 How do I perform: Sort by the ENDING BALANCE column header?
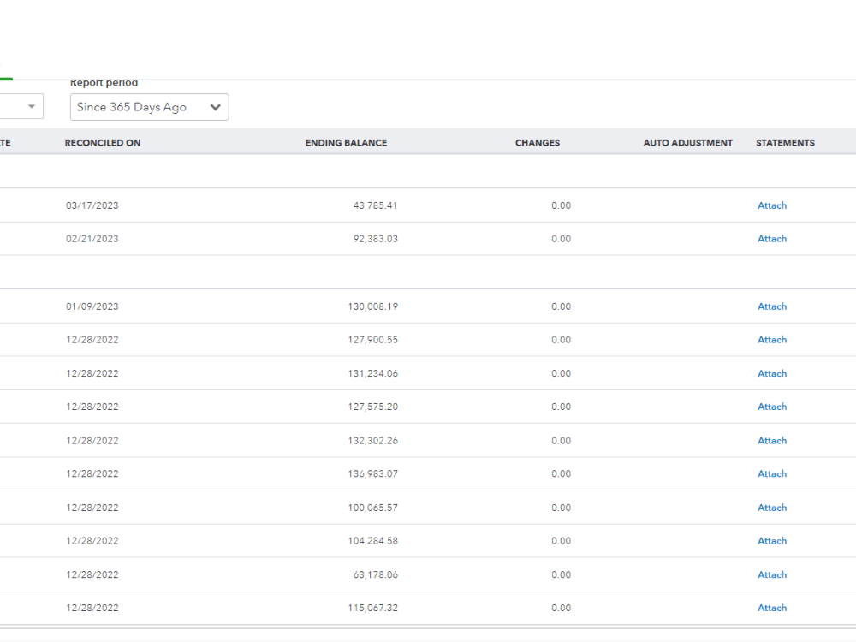click(x=346, y=143)
